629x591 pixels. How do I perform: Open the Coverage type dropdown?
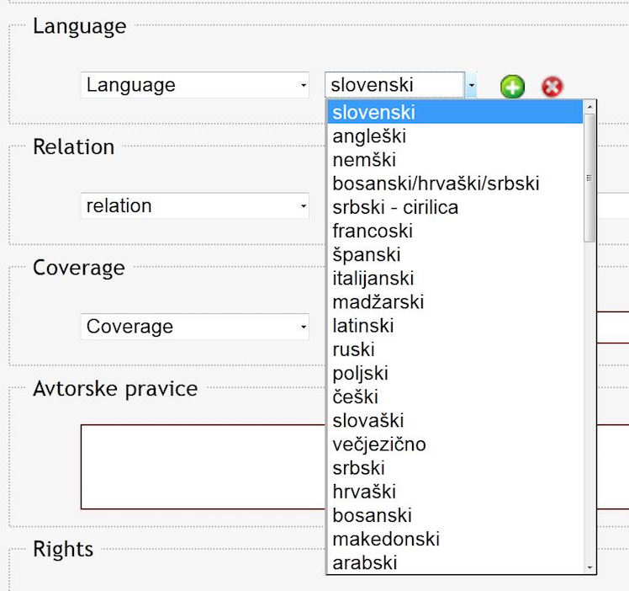195,327
